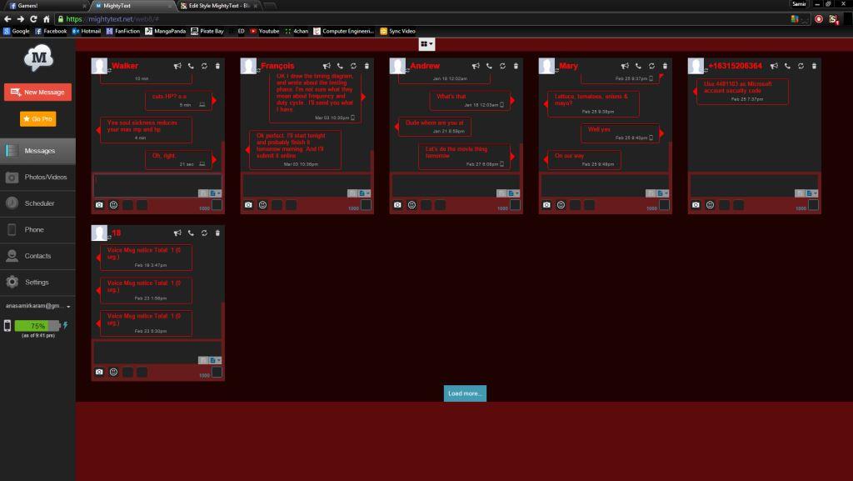Call Mary using the phone icon
Viewport: 853px width, 481px height.
(x=638, y=66)
